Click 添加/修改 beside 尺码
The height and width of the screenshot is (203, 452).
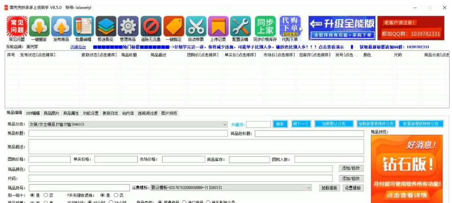click(x=351, y=178)
